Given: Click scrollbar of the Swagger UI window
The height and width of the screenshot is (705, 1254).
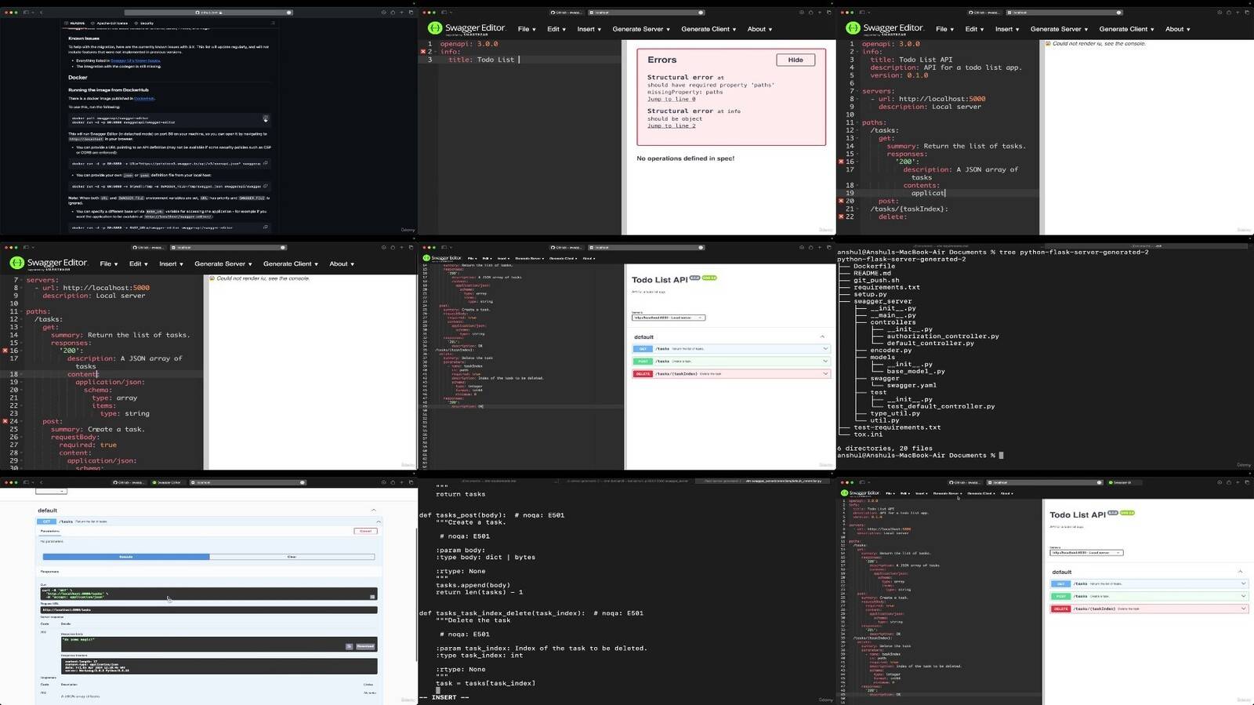Looking at the screenshot, I should point(416,594).
